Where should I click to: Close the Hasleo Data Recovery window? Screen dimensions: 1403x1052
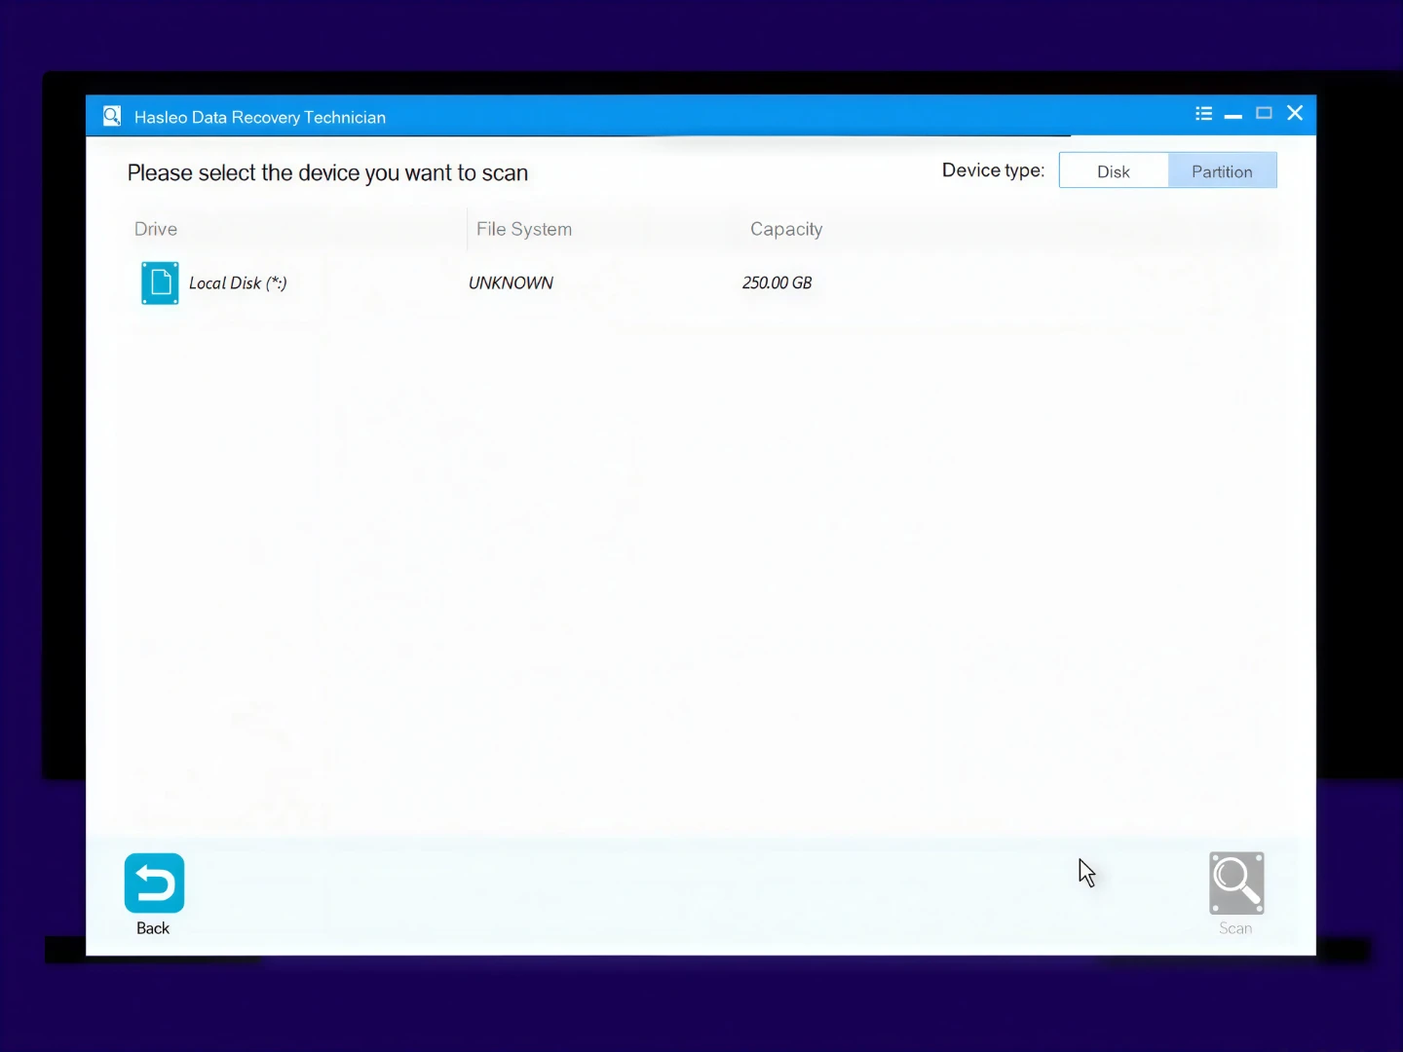click(1295, 113)
